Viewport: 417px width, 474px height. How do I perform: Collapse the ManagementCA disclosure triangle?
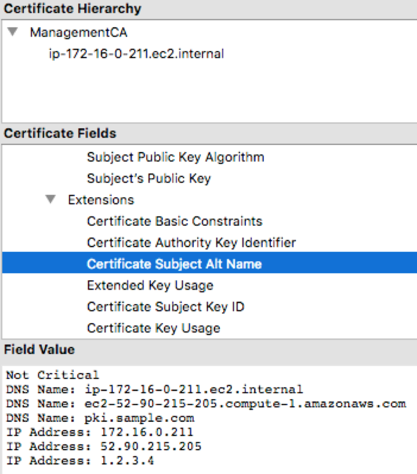tap(13, 32)
